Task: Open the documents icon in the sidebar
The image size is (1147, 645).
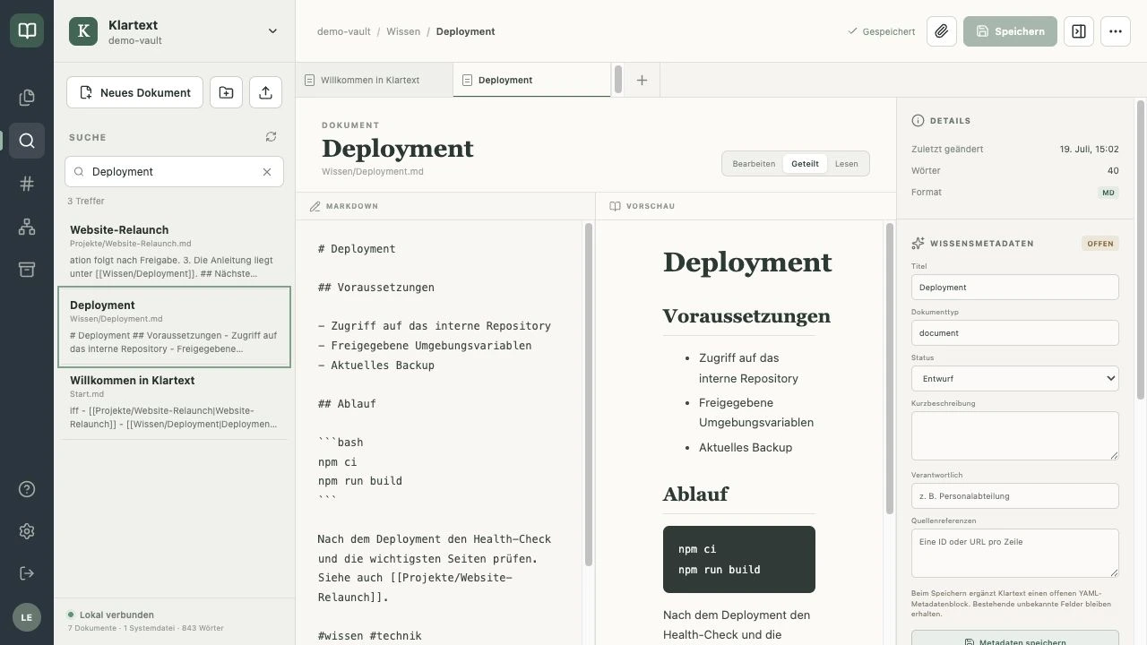Action: [x=27, y=97]
